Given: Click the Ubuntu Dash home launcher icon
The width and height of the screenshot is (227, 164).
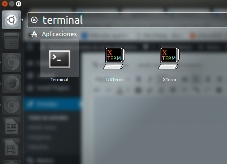Looking at the screenshot, I should (x=12, y=20).
